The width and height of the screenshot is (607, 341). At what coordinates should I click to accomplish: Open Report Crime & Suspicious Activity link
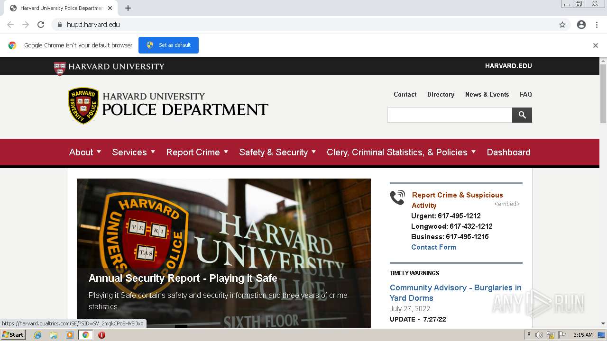457,200
